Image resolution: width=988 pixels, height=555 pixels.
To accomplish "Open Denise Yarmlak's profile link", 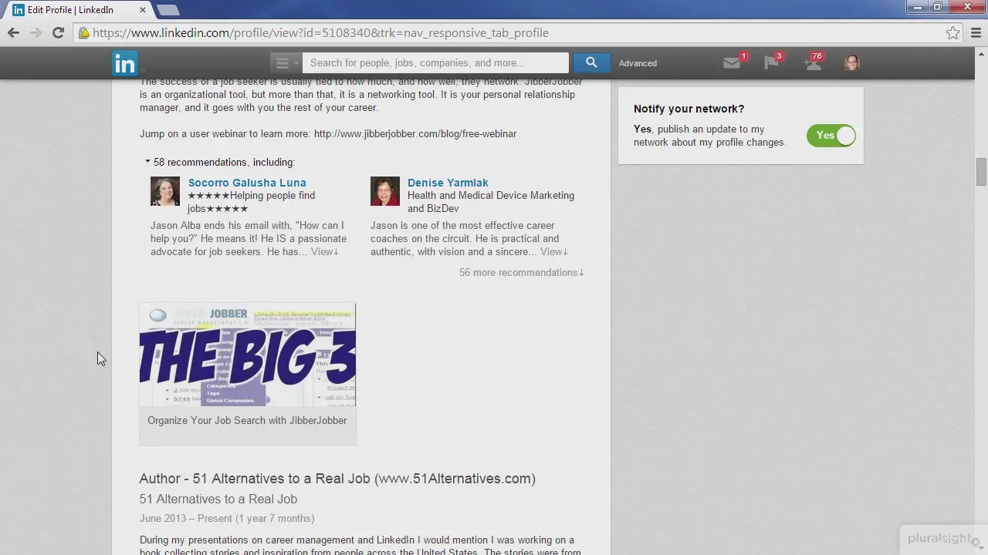I will click(x=448, y=183).
